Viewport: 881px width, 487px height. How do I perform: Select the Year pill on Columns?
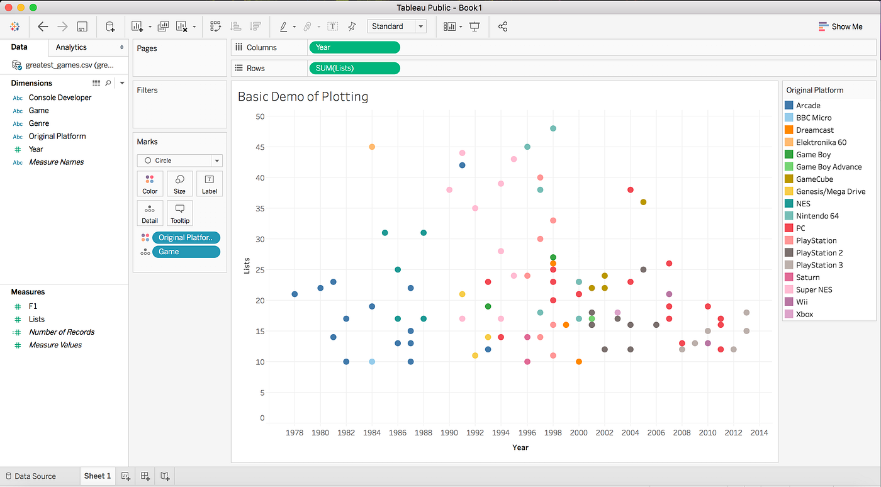pyautogui.click(x=354, y=47)
